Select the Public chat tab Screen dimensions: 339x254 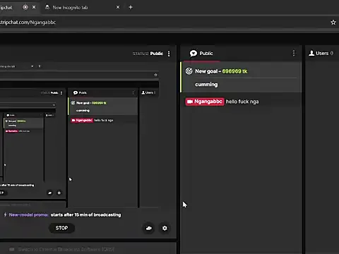201,54
